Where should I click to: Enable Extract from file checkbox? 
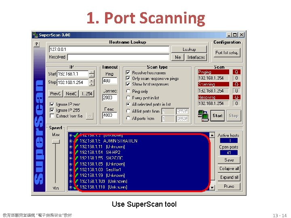point(52,116)
